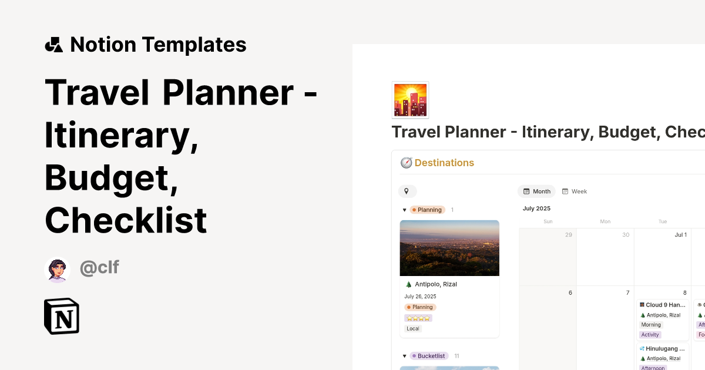
Task: Open the Antipolo, Rizal destination card title
Action: pos(435,284)
